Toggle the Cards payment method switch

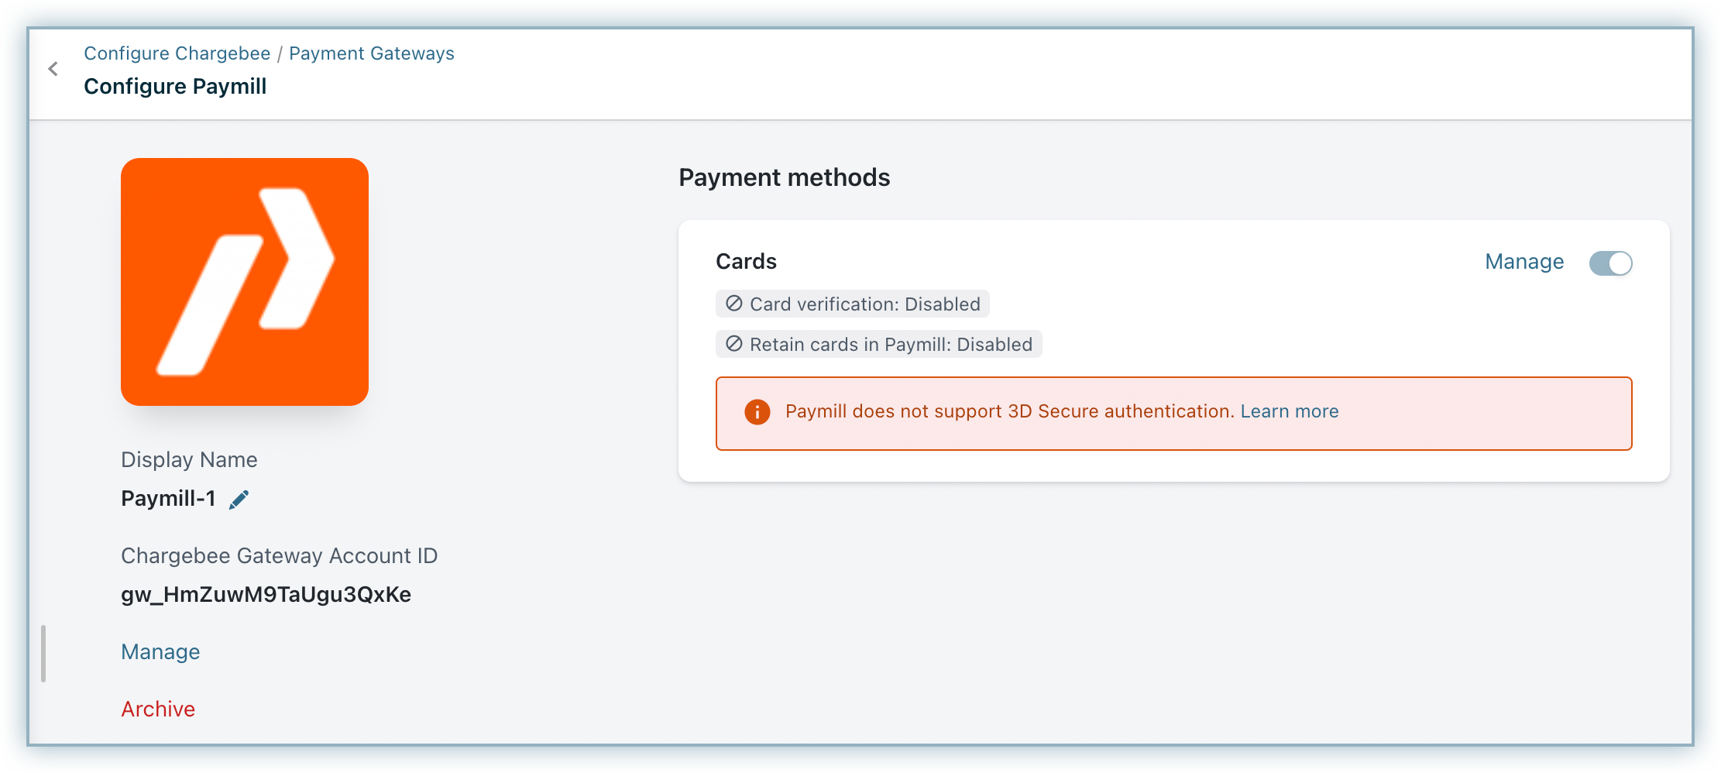(1610, 263)
